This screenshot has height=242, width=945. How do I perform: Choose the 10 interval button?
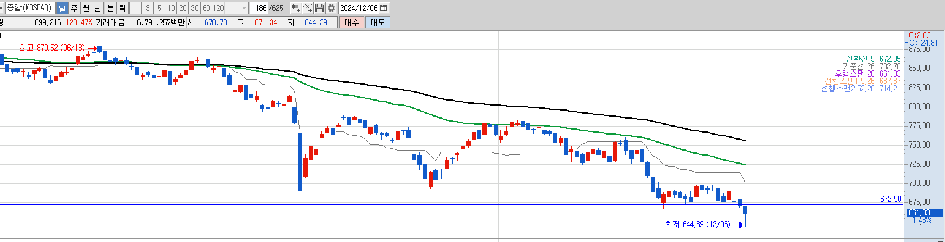(171, 8)
